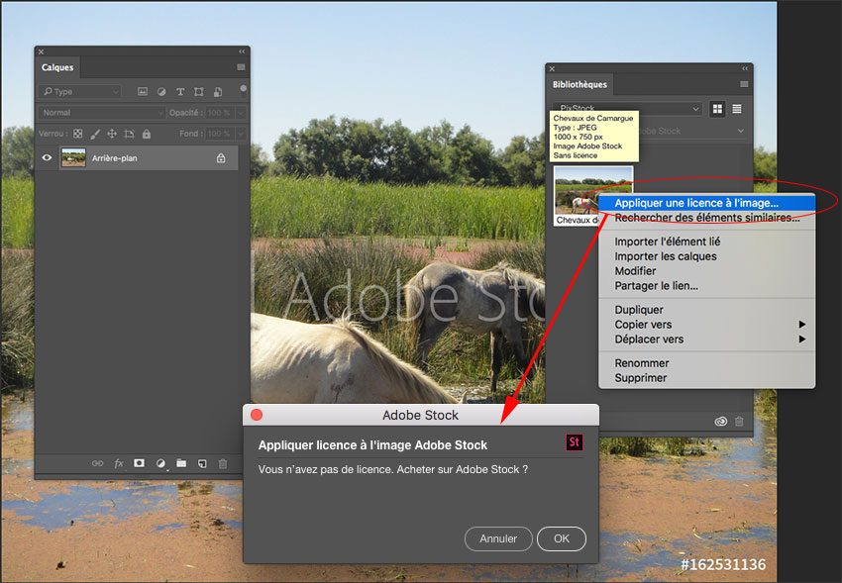The width and height of the screenshot is (842, 583).
Task: Select the Bibliothèques tab
Action: (579, 85)
